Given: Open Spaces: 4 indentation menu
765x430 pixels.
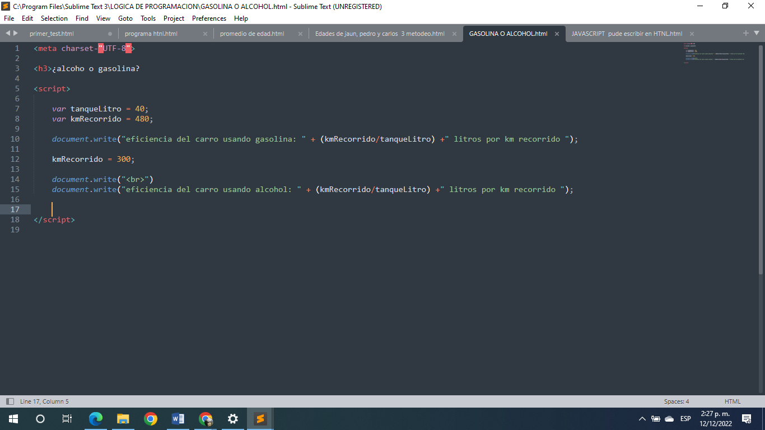Looking at the screenshot, I should pyautogui.click(x=677, y=401).
